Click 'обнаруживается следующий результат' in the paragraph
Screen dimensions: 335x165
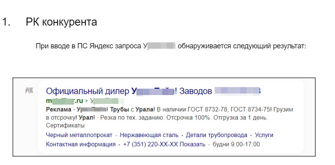pyautogui.click(x=242, y=46)
